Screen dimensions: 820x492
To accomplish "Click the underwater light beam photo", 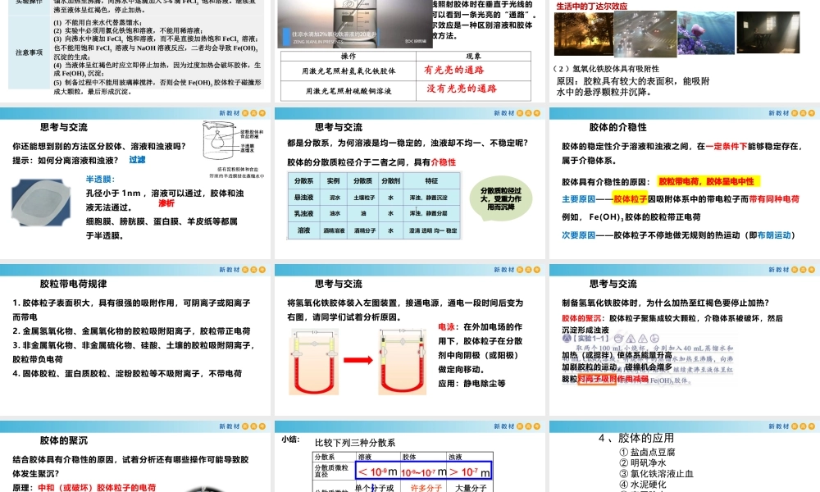I will point(706,34).
